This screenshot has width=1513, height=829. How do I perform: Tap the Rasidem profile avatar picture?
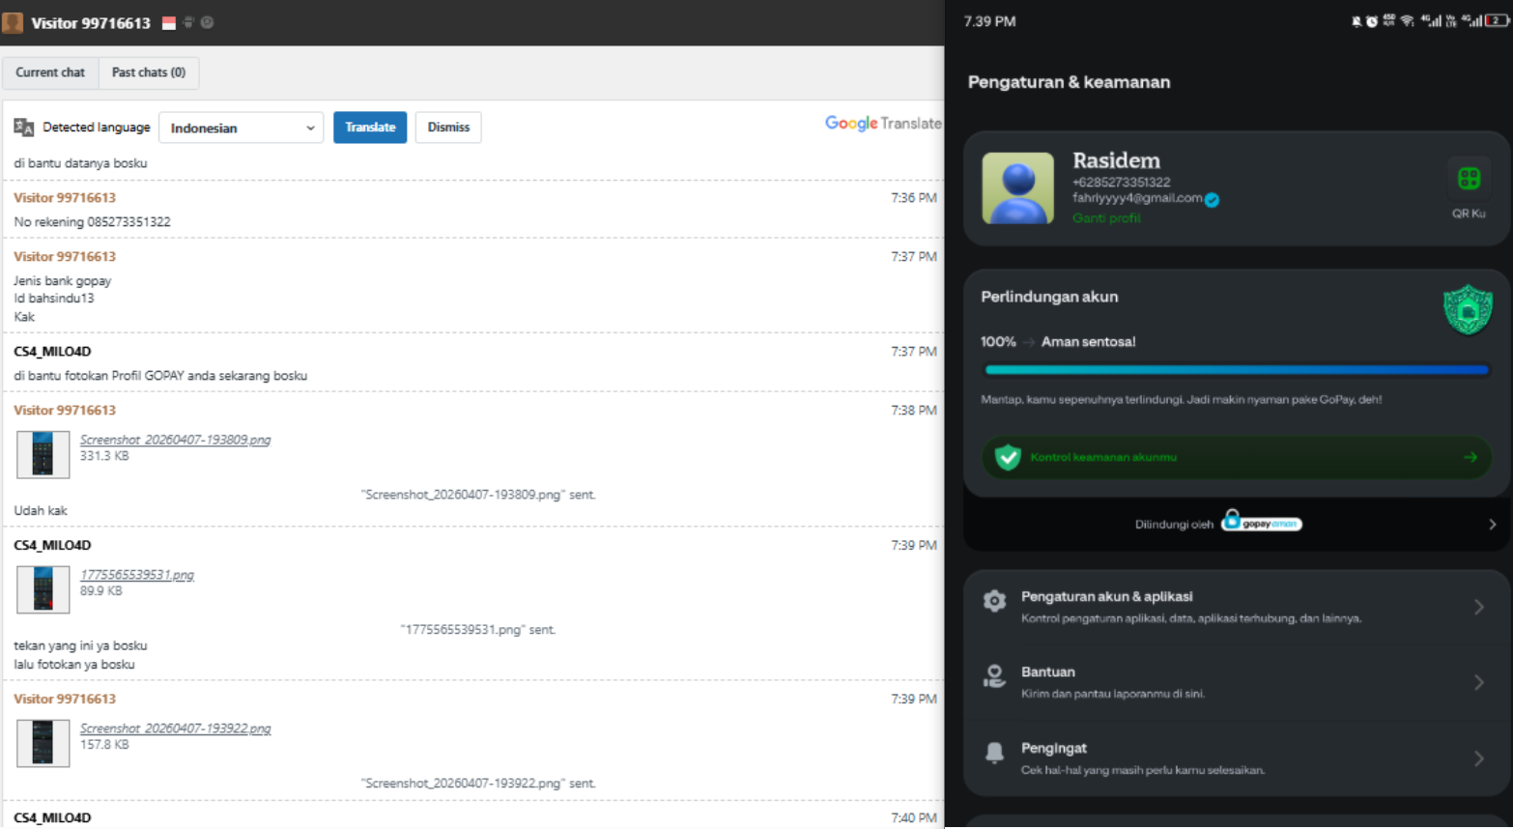click(1017, 188)
